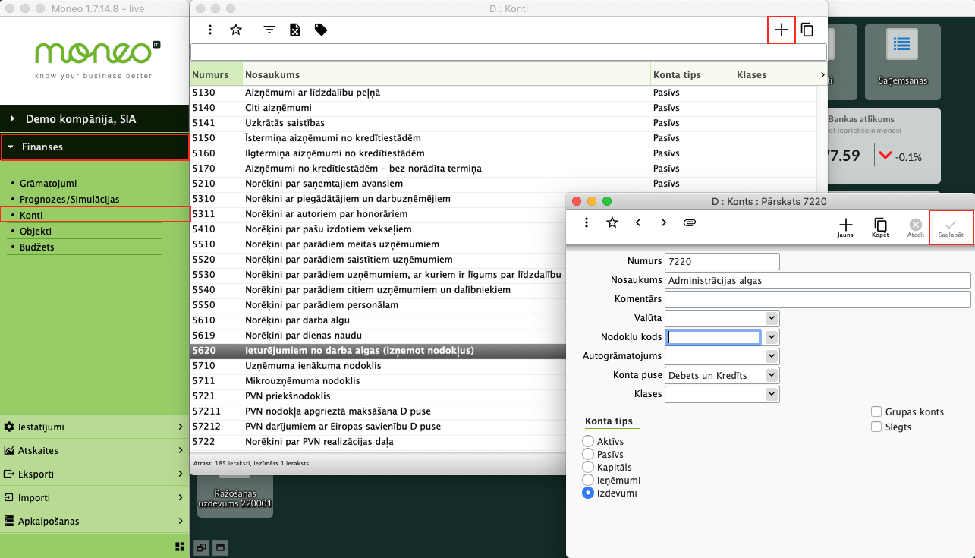Expand the Eksporti menu
The image size is (975, 558).
(x=94, y=474)
